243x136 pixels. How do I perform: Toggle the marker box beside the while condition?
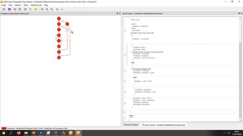125,81
